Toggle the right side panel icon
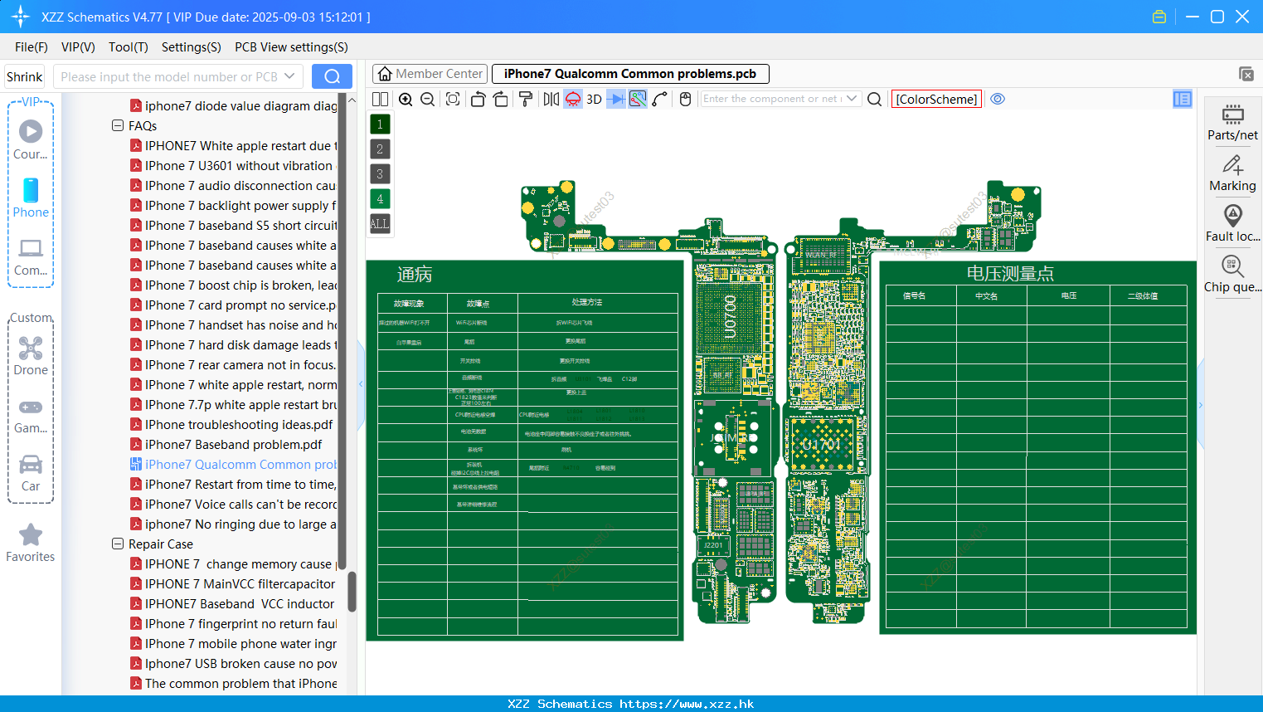The image size is (1263, 712). [1182, 99]
